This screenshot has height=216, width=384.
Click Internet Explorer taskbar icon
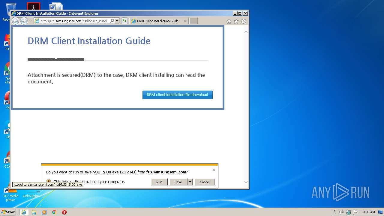tap(24, 212)
